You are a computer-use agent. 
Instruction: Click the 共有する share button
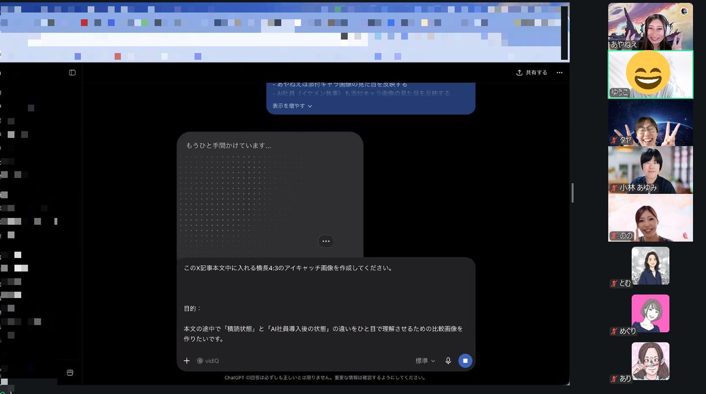click(532, 72)
